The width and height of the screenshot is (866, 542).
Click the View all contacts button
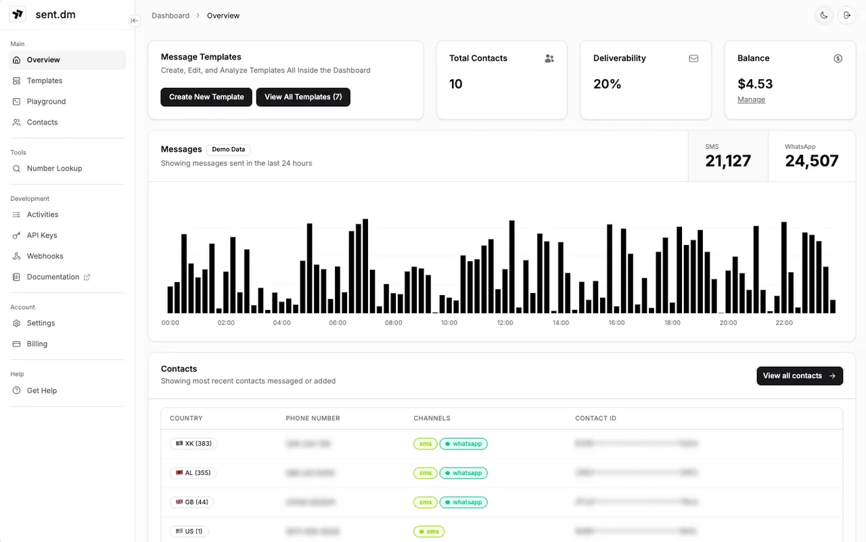[x=800, y=376]
